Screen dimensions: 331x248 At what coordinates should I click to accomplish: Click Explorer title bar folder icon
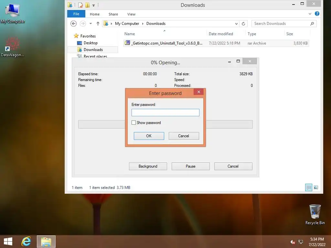coord(70,5)
